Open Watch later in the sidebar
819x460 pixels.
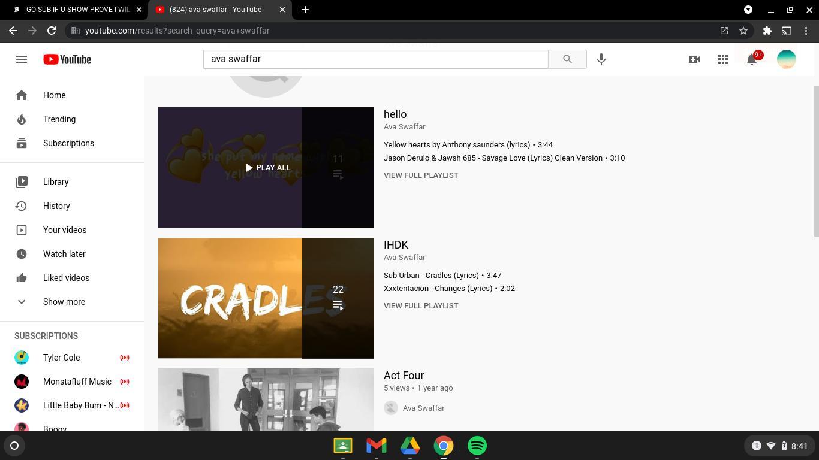pyautogui.click(x=72, y=254)
